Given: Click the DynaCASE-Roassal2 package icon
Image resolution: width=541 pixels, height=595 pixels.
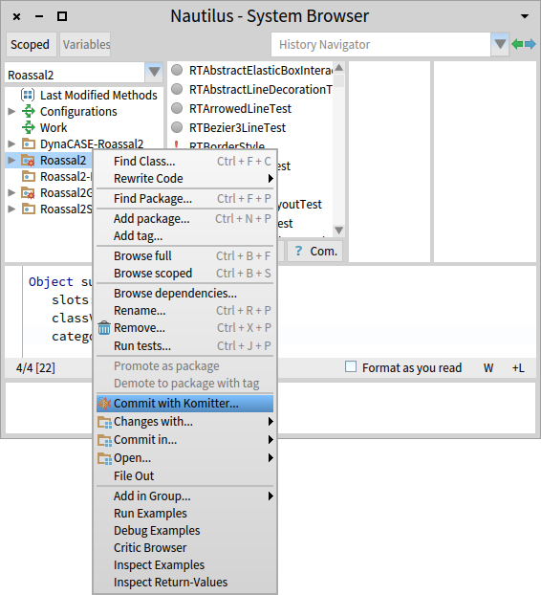Looking at the screenshot, I should pos(28,143).
